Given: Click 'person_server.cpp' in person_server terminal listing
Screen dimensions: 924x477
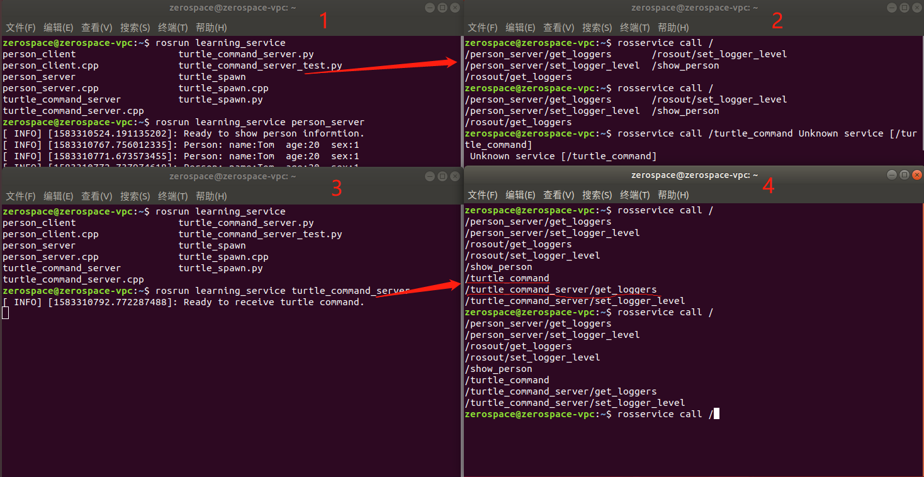Looking at the screenshot, I should 50,88.
